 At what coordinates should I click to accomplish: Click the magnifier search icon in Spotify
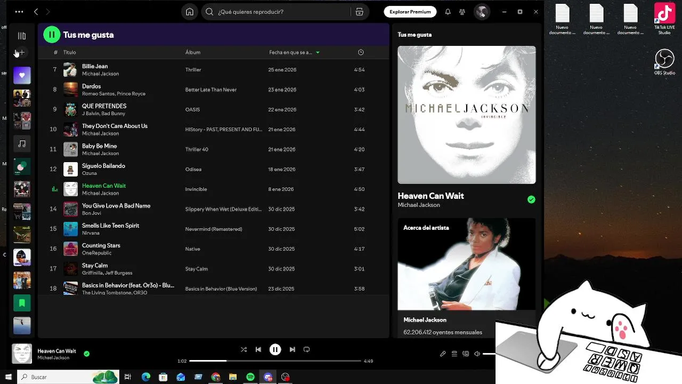click(209, 12)
